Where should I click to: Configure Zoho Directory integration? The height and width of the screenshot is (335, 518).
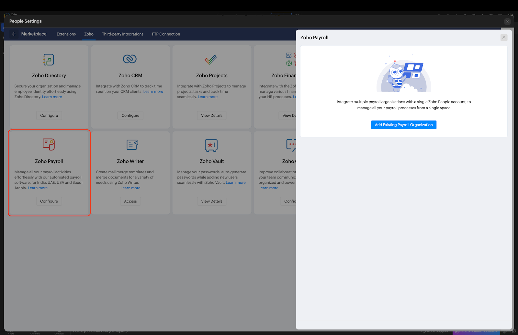click(x=49, y=115)
